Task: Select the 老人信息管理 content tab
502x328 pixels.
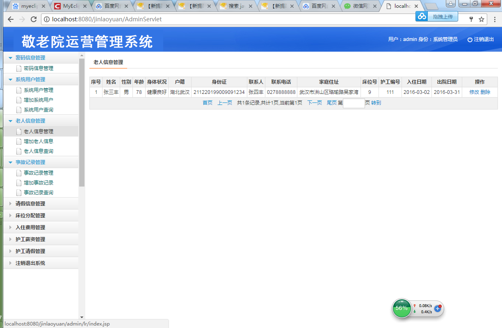Action: [x=108, y=62]
